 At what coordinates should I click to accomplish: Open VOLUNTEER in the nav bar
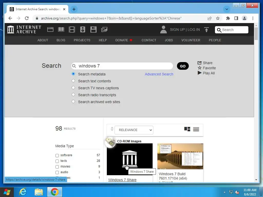coord(191,40)
